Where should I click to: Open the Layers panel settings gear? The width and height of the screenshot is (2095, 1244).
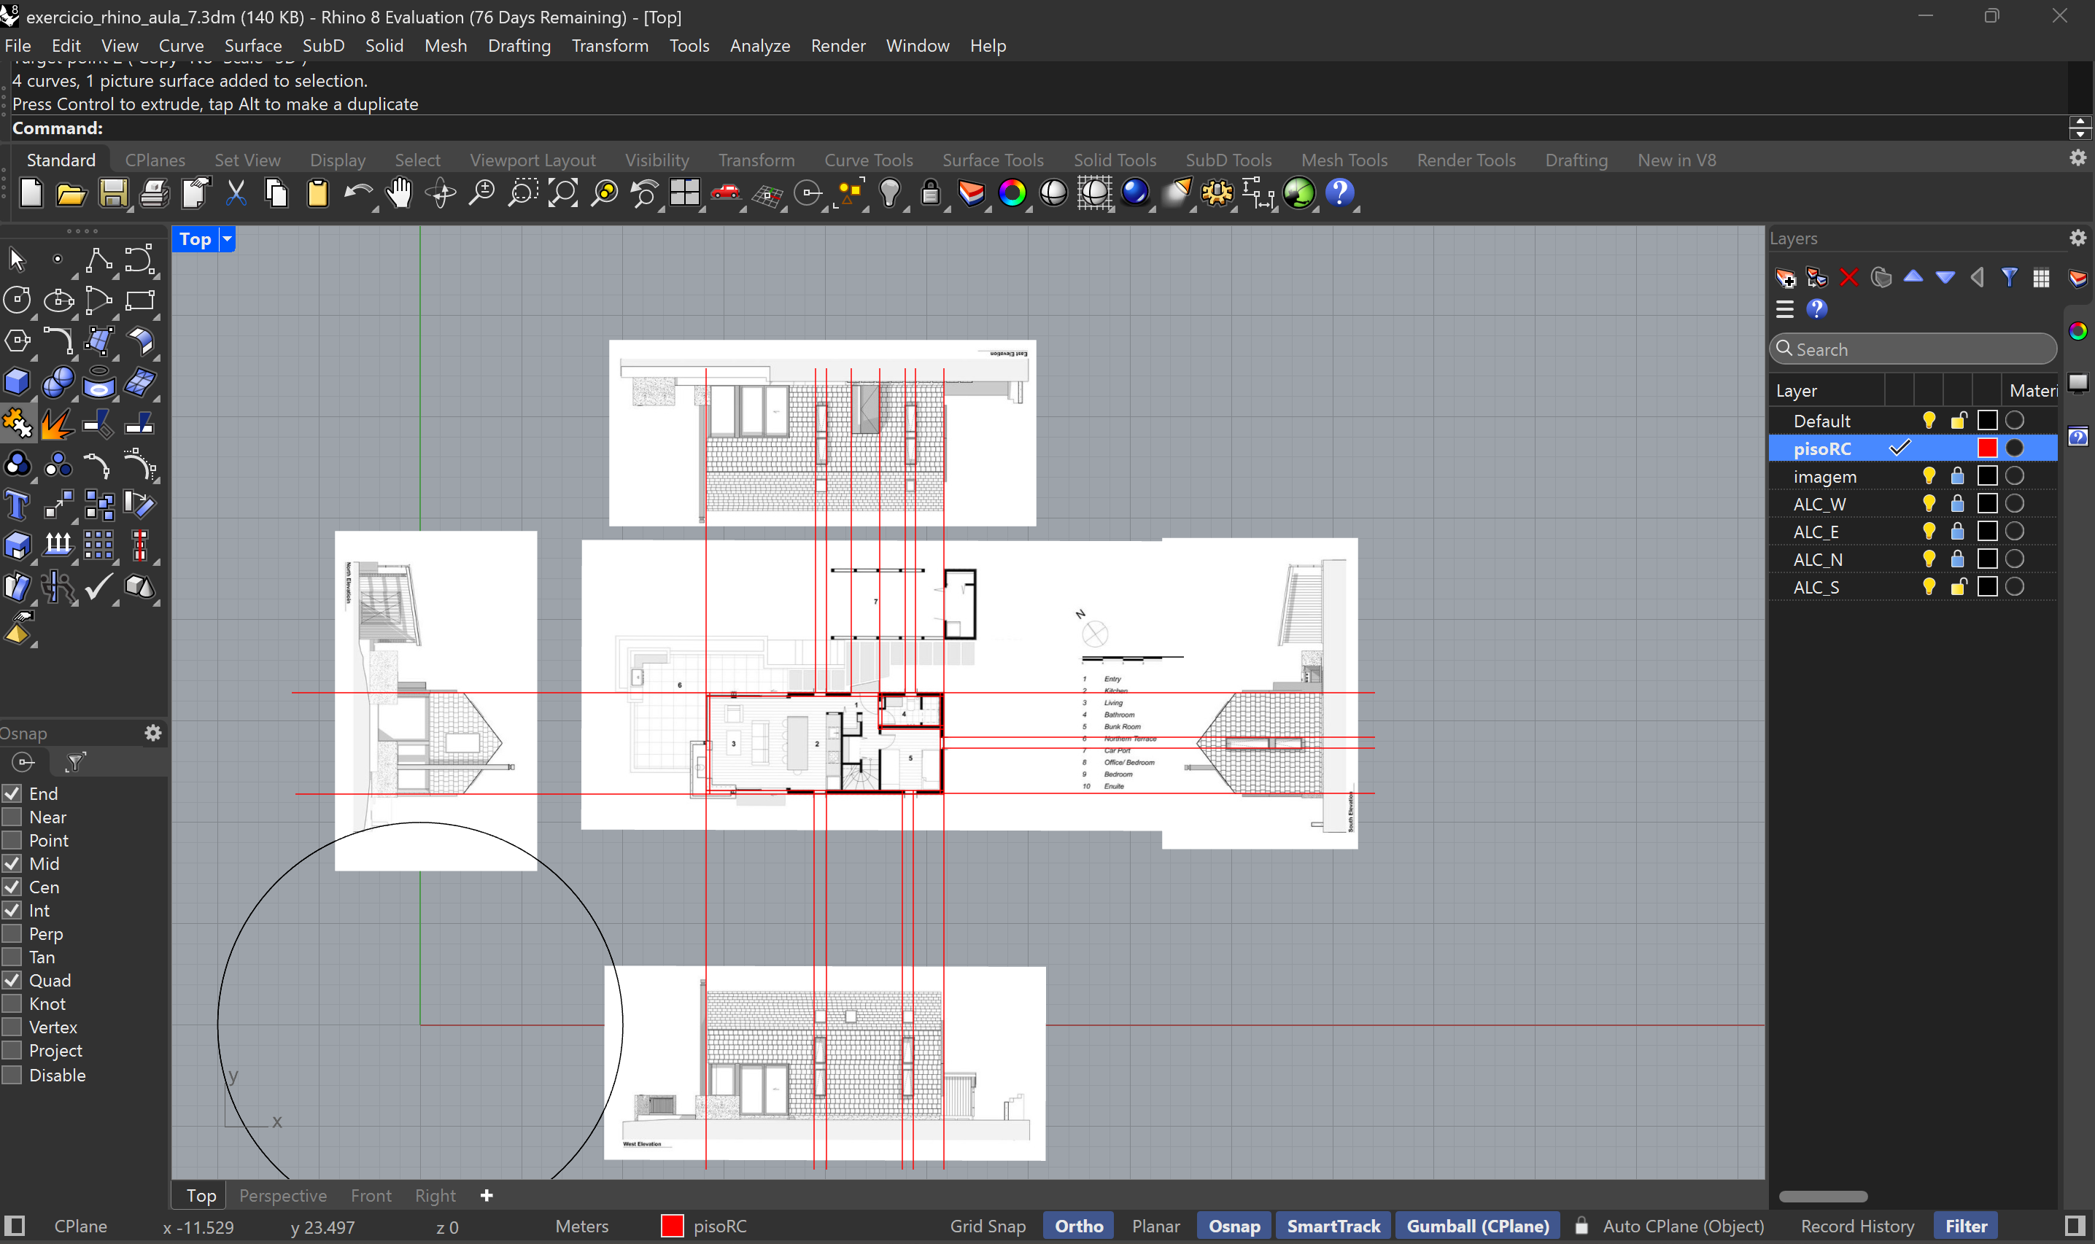pos(2077,237)
